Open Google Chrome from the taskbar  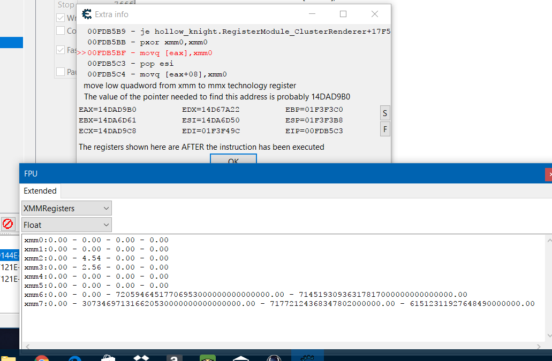[x=41, y=358]
